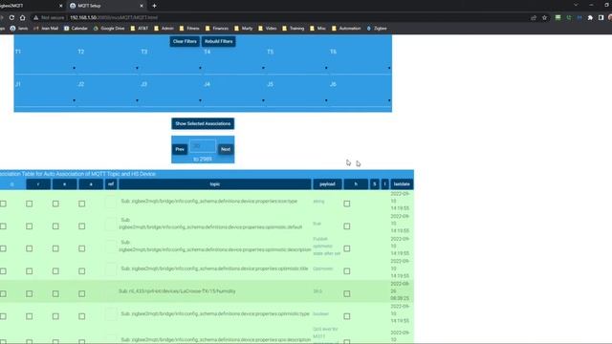Open a new browser tab with plus
The image size is (612, 344).
click(x=154, y=6)
